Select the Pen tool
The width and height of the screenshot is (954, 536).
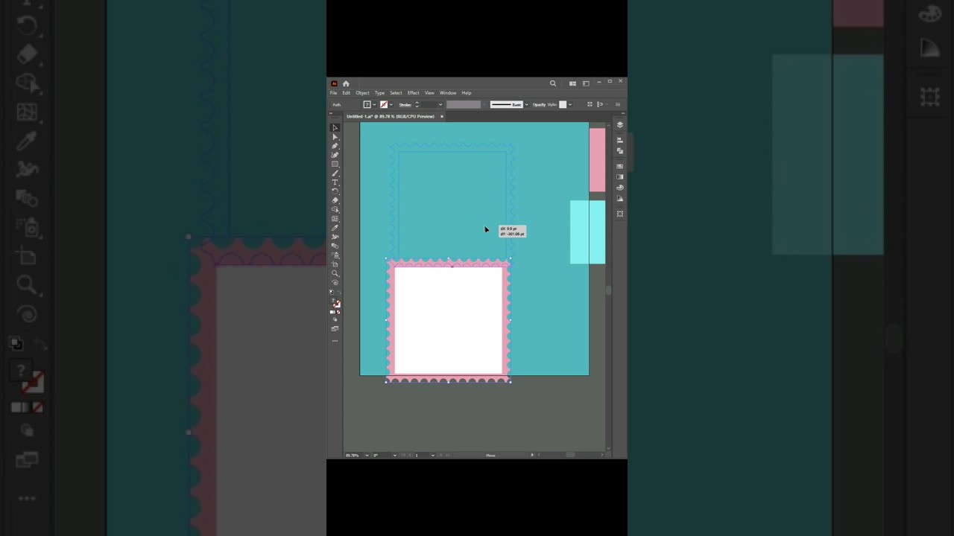[x=335, y=146]
